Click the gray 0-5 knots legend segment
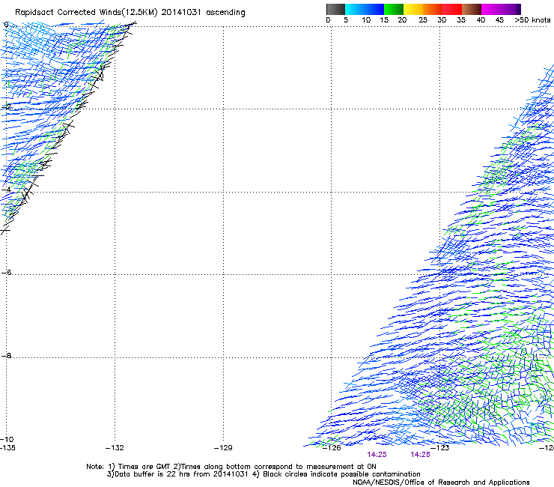This screenshot has width=554, height=487. pos(335,9)
